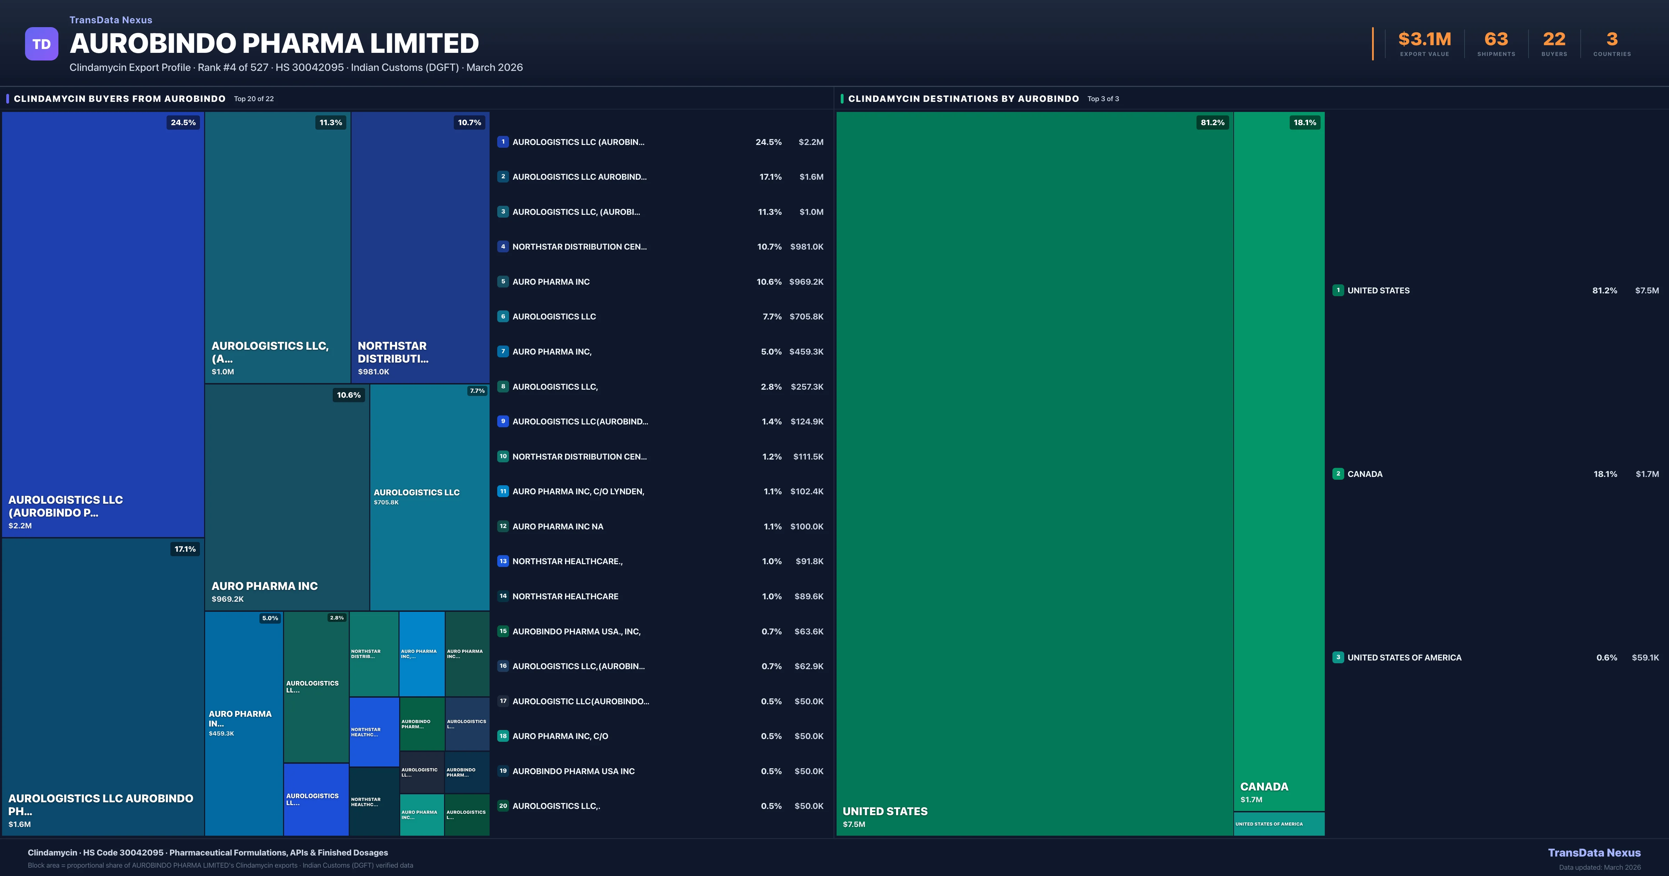Click TransData Nexus link in the header
The height and width of the screenshot is (876, 1669).
[x=111, y=19]
